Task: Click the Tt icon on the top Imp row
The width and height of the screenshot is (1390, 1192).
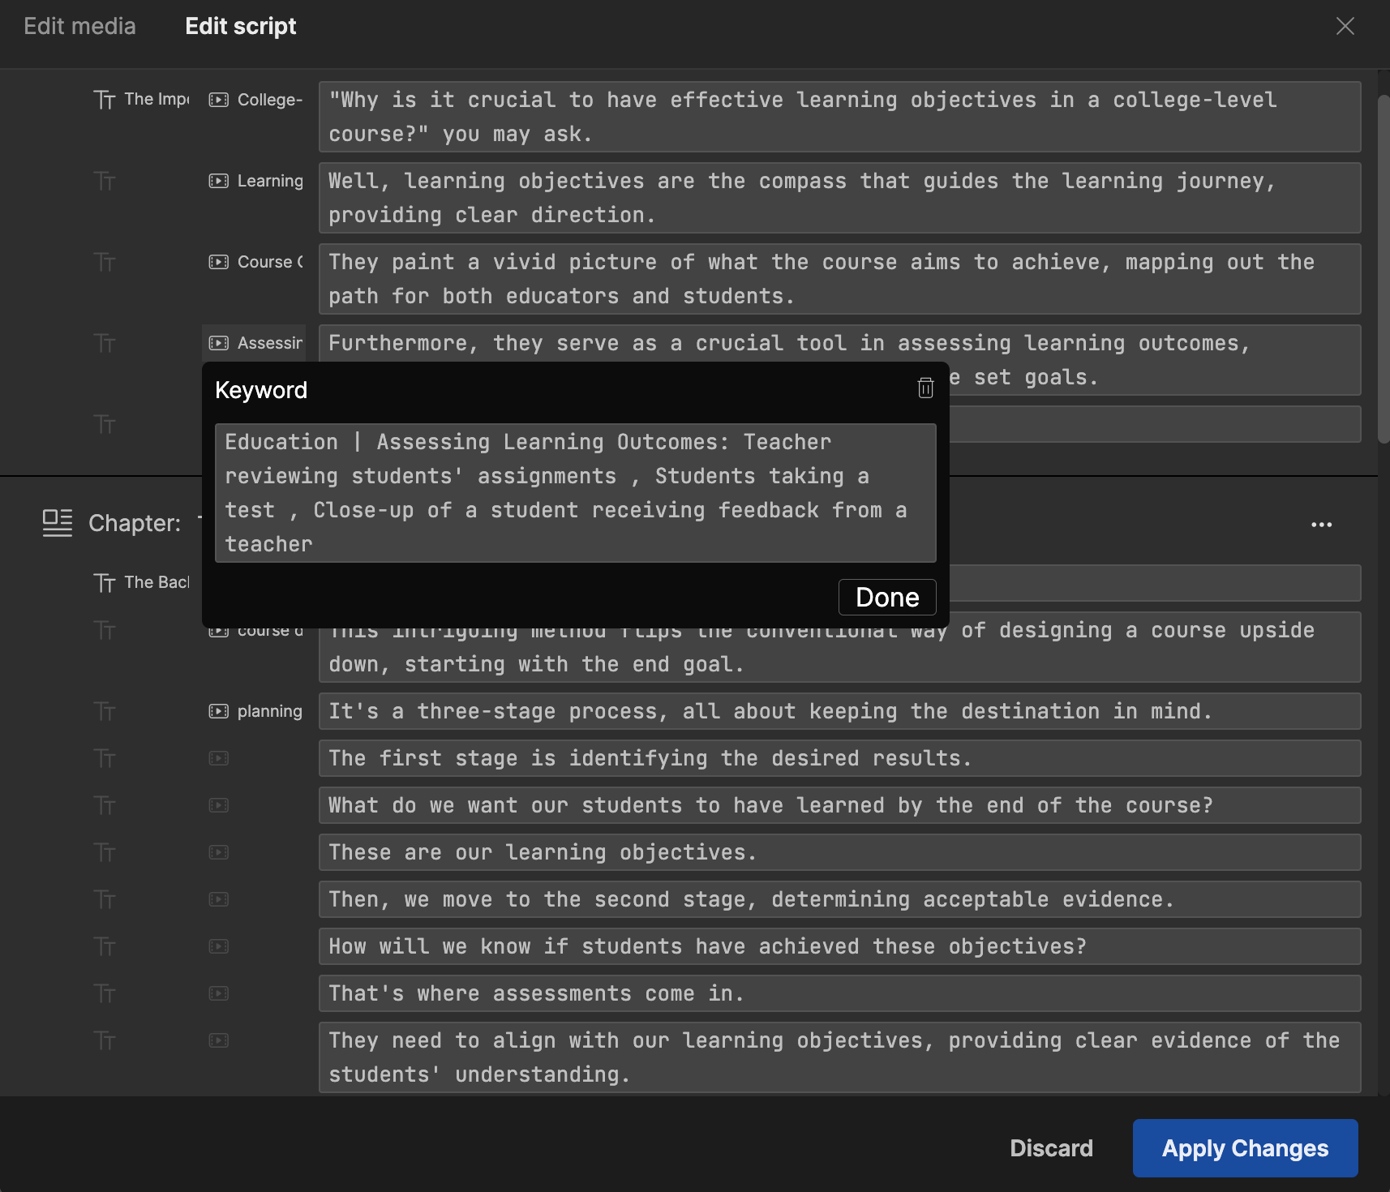Action: 105,99
